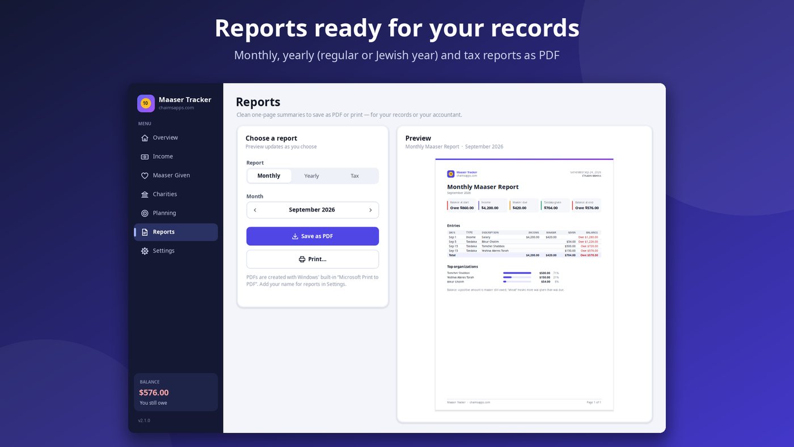
Task: Click the chaimsapps.com text under Maaser Tracker
Action: point(176,108)
